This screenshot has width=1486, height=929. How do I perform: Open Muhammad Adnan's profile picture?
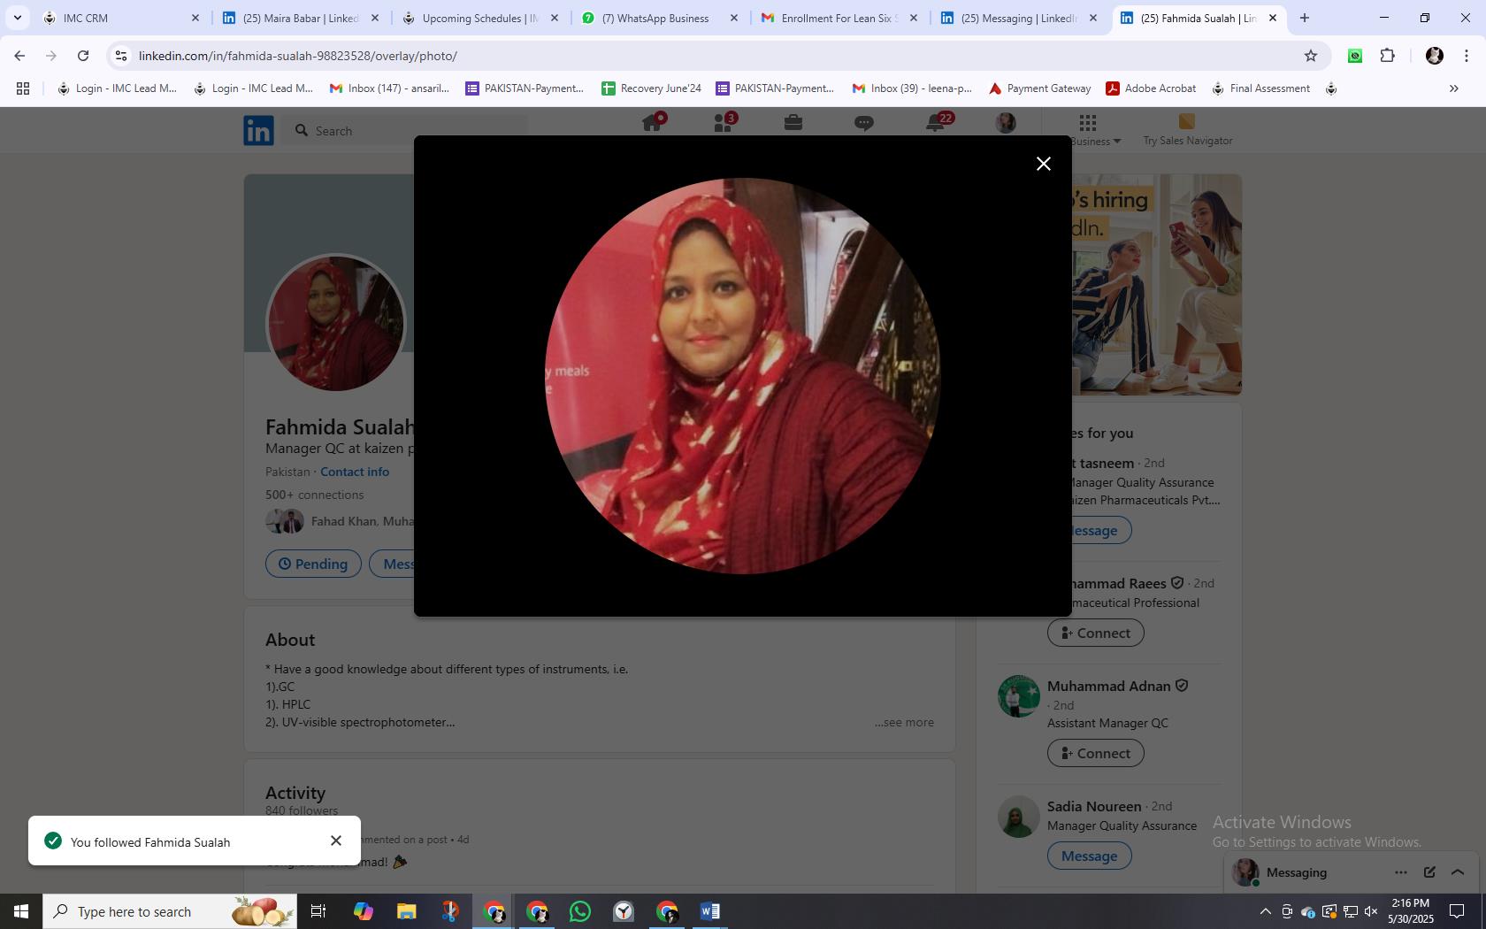1019,696
